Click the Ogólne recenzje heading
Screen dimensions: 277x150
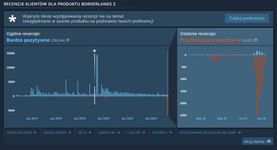coord(24,34)
